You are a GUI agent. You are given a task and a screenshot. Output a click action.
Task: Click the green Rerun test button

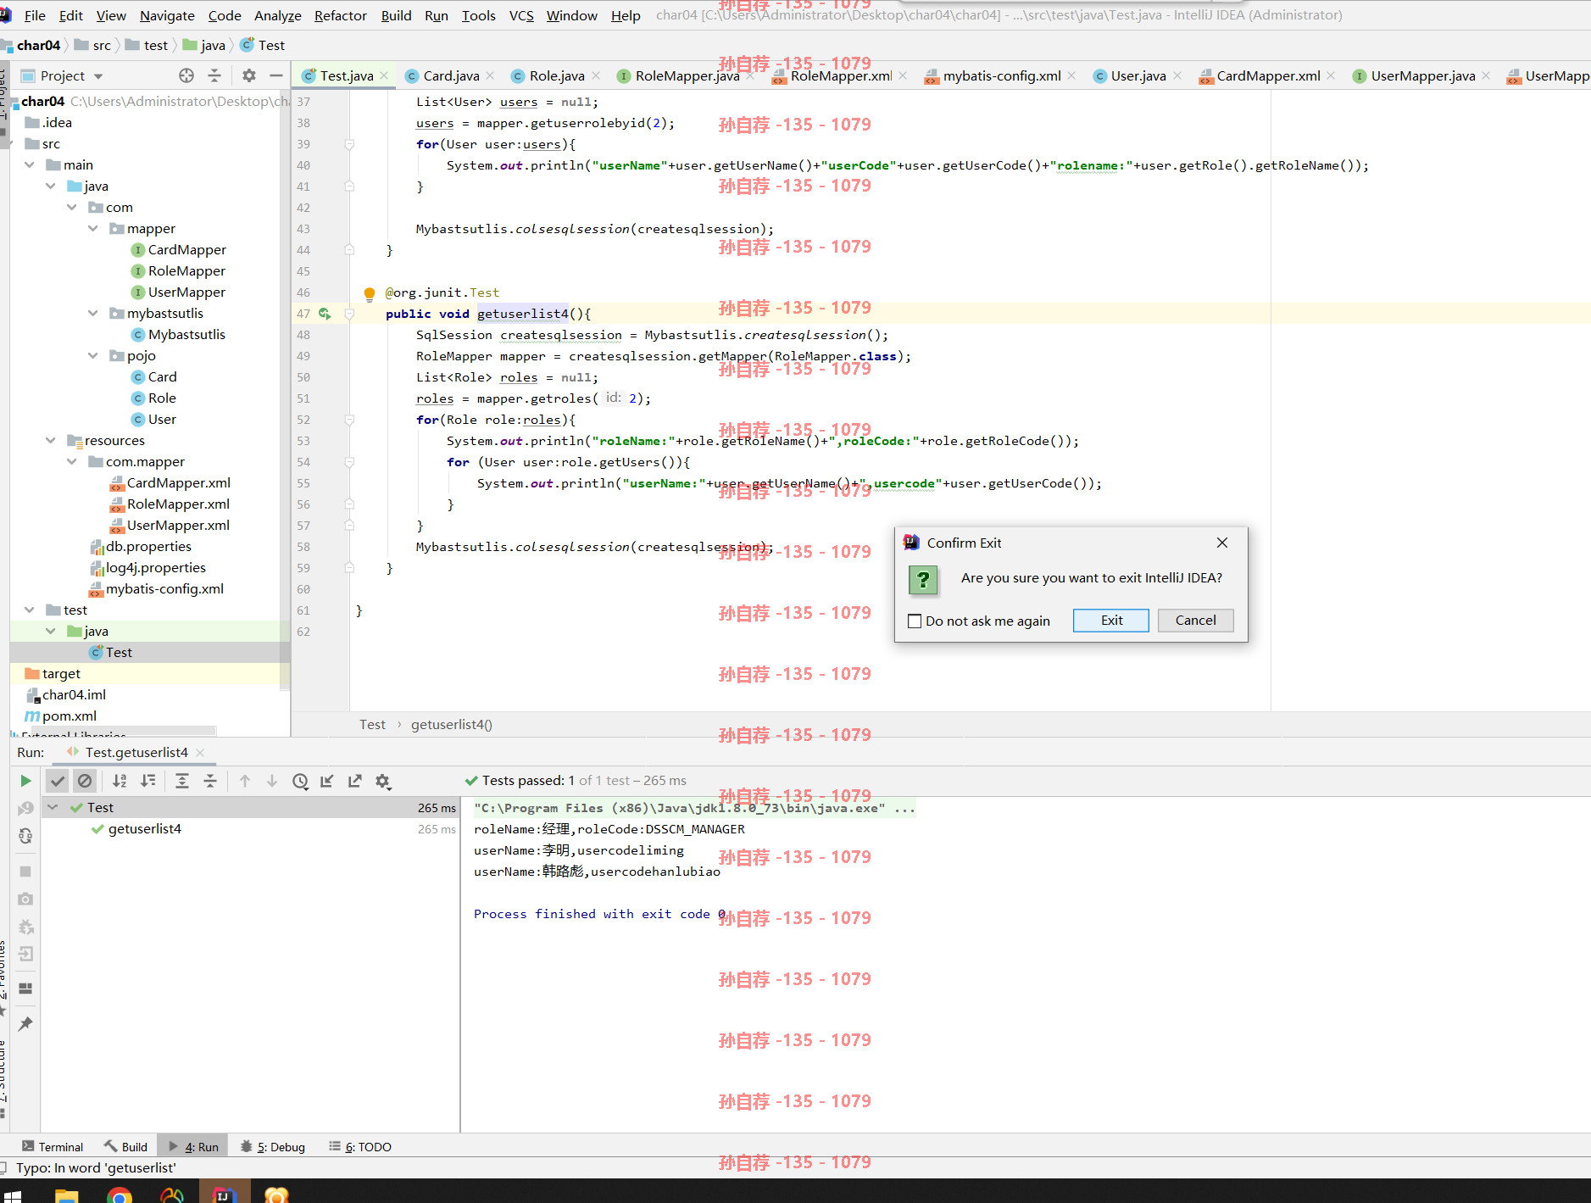pyautogui.click(x=25, y=781)
